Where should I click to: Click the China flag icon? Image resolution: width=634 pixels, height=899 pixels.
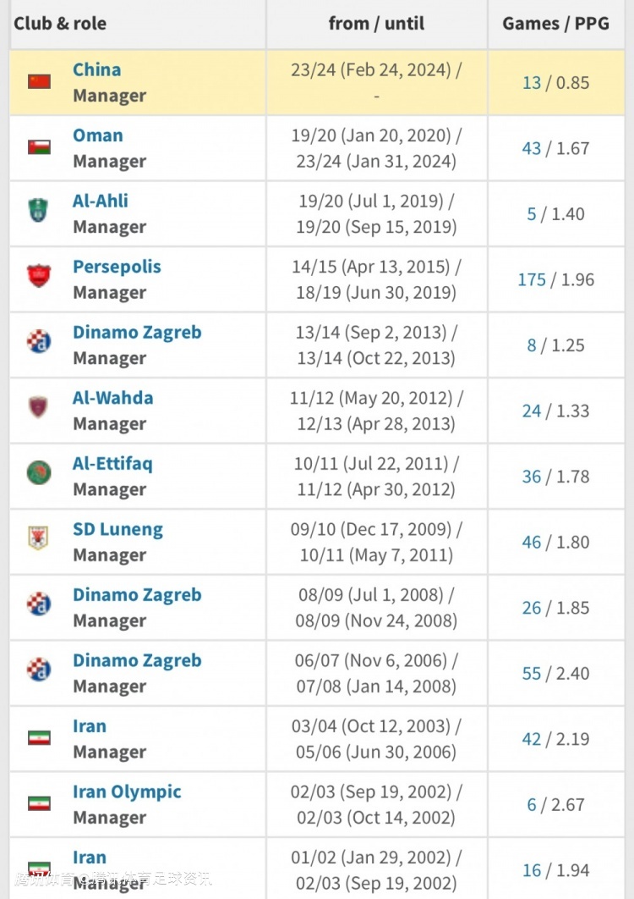tap(39, 81)
